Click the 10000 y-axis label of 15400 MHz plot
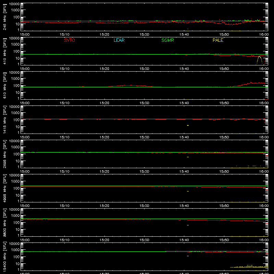 point(14,244)
